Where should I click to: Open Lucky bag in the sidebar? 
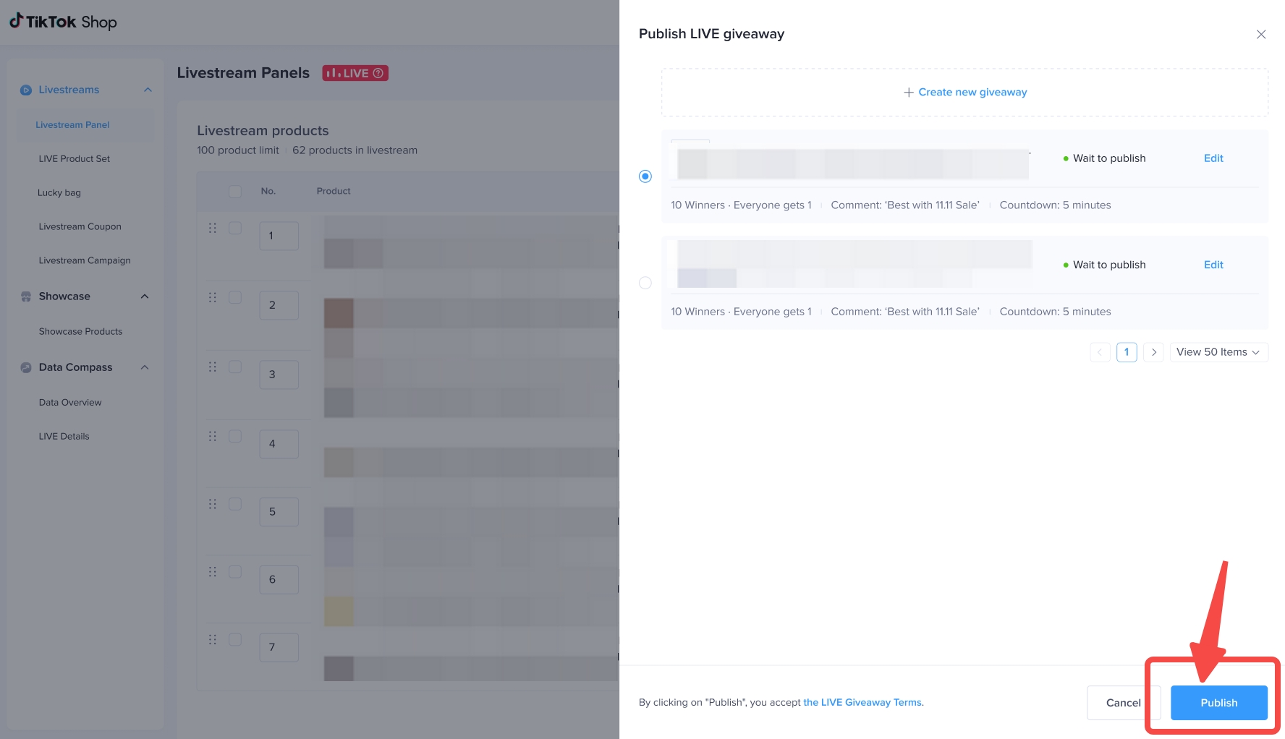[x=59, y=193]
